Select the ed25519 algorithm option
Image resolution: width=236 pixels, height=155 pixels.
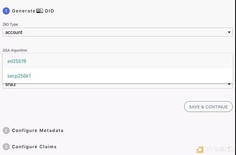pyautogui.click(x=118, y=61)
